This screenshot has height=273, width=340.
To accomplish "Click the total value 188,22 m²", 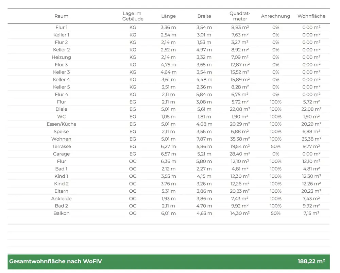I will point(311,261).
